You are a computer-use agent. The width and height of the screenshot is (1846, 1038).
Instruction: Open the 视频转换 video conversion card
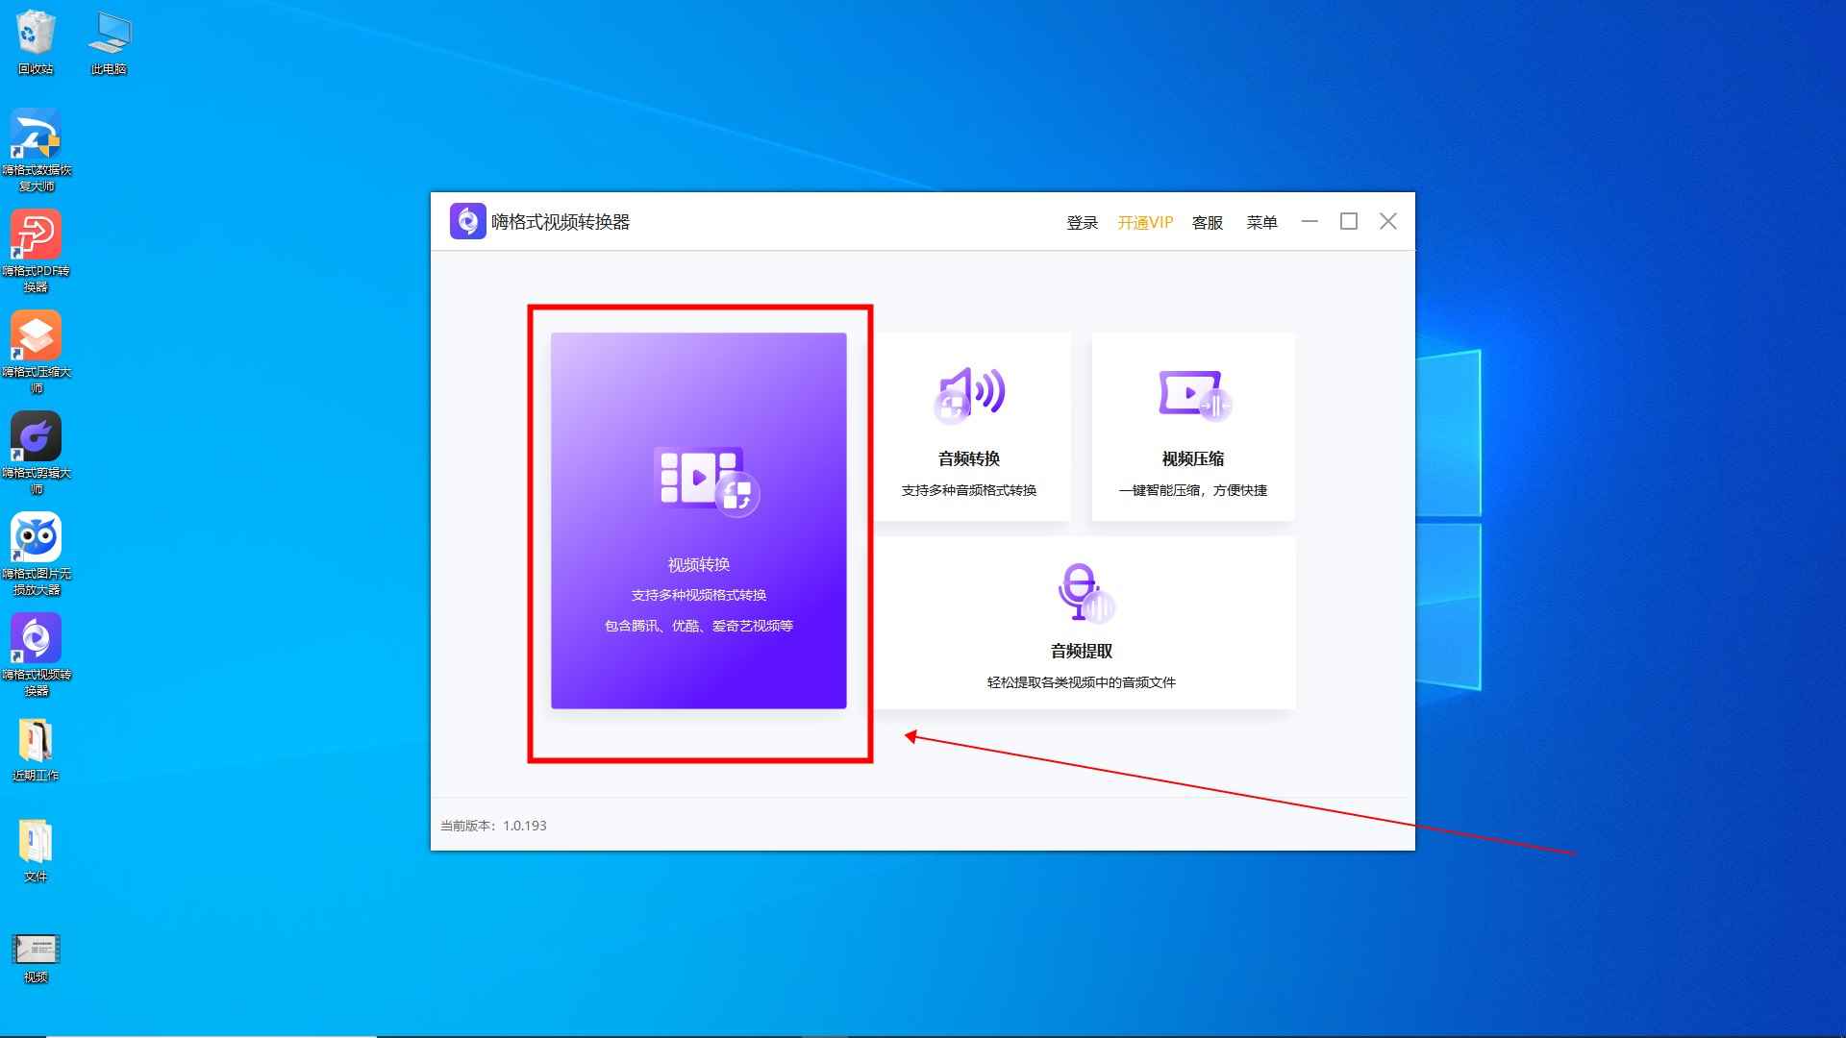pos(698,520)
